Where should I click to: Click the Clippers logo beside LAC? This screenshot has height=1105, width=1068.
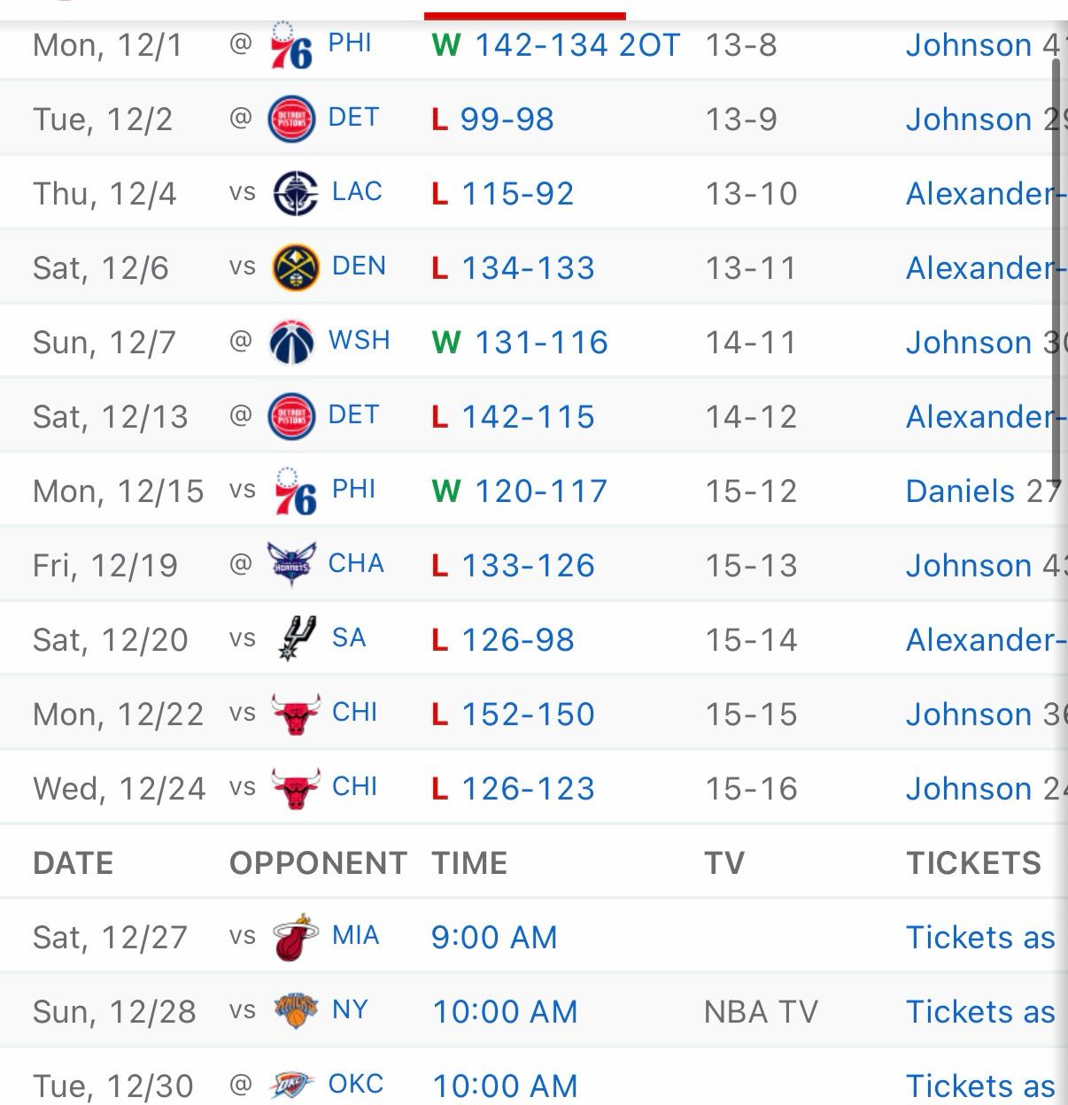pyautogui.click(x=295, y=193)
